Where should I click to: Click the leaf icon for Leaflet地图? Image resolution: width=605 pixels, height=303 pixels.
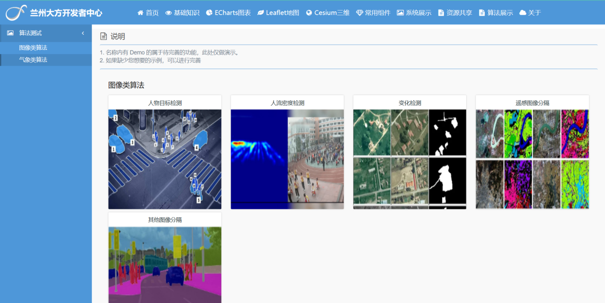click(x=260, y=13)
